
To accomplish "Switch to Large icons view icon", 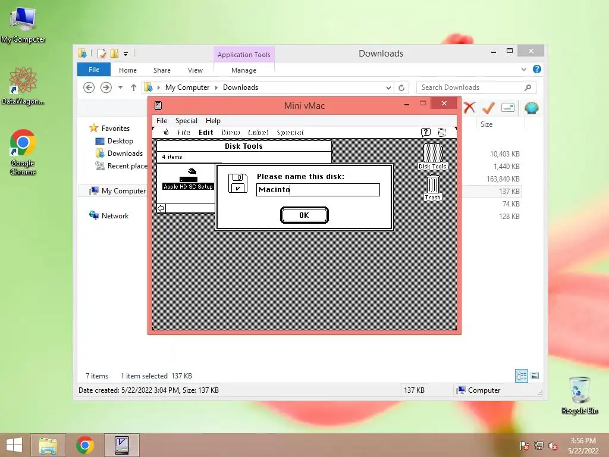I will [535, 375].
